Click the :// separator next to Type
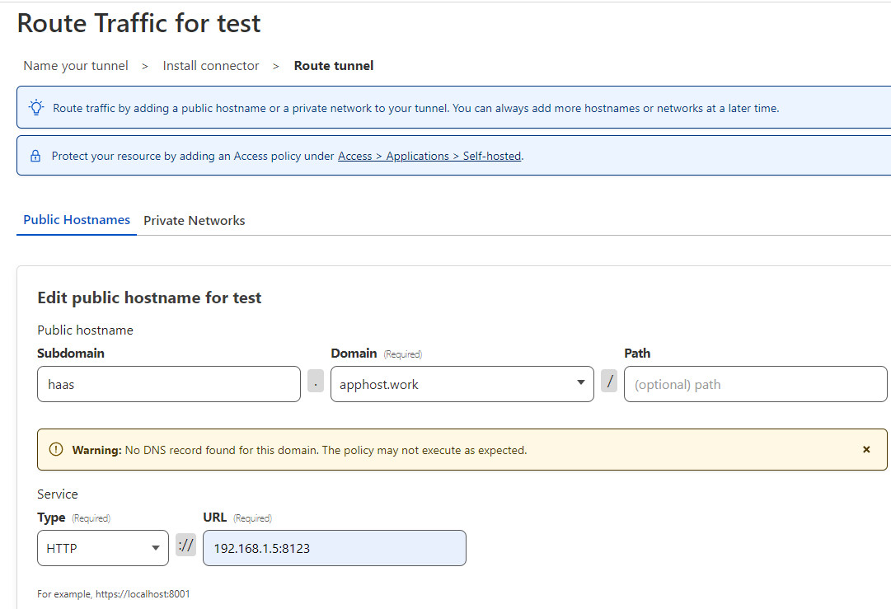 [x=185, y=545]
